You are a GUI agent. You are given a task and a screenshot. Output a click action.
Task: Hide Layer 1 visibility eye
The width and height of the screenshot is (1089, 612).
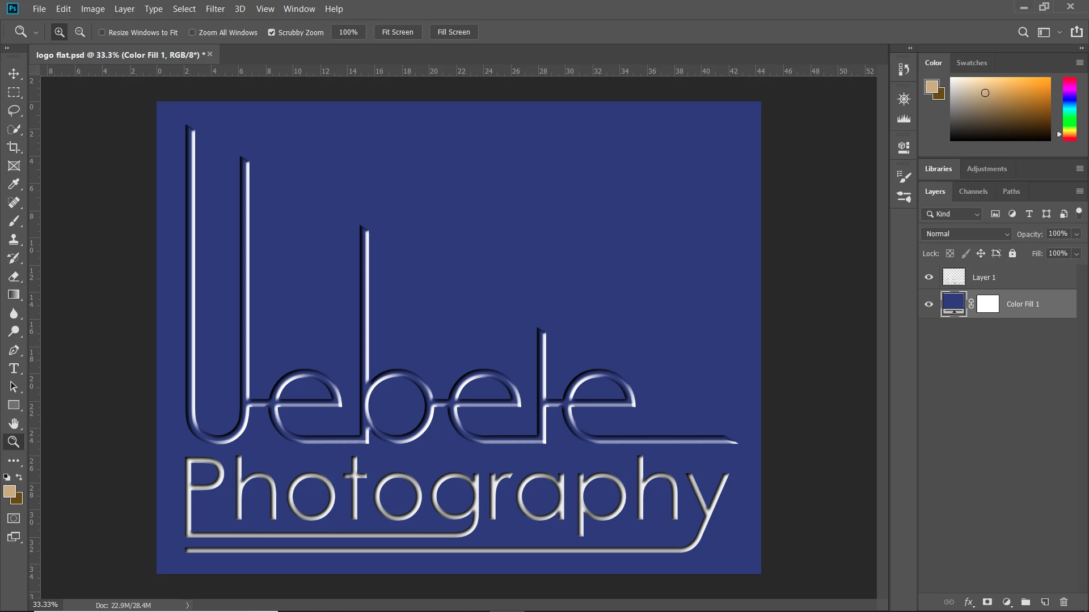(x=928, y=277)
